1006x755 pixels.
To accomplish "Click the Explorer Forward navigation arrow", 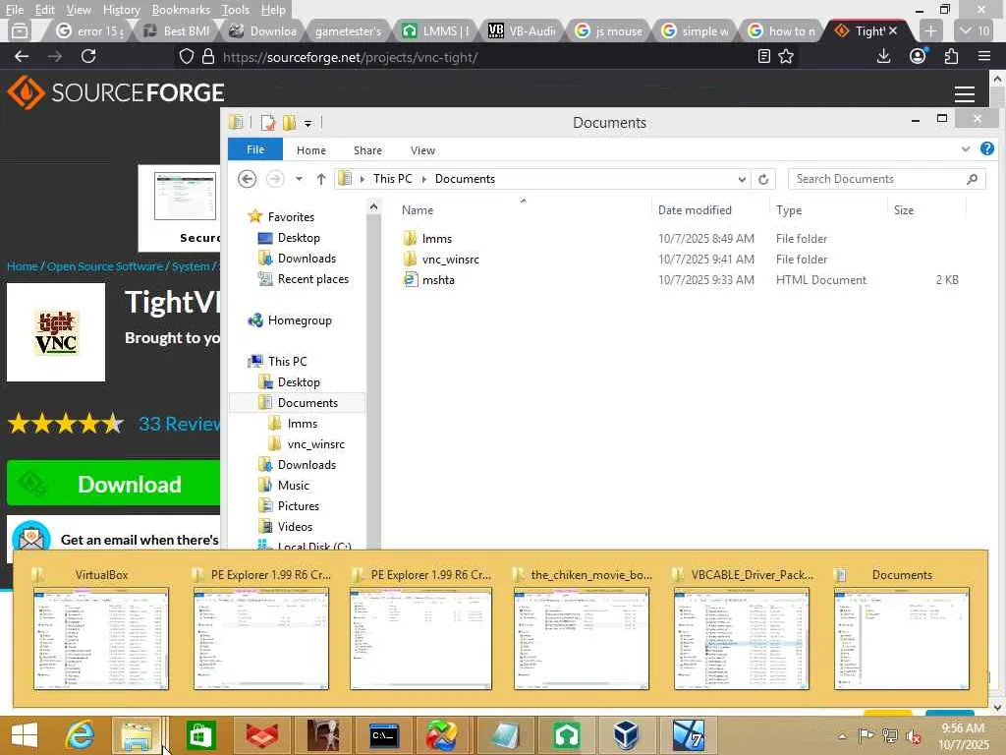I will click(275, 179).
